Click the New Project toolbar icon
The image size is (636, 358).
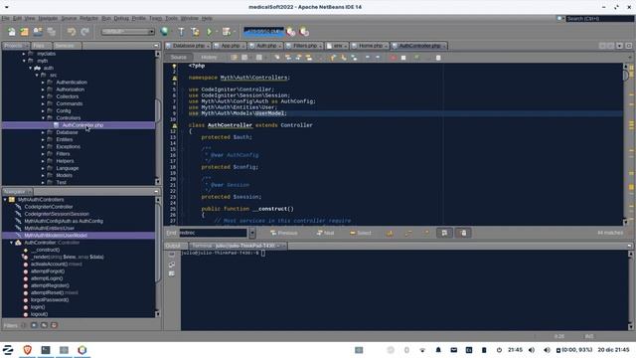coord(24,32)
